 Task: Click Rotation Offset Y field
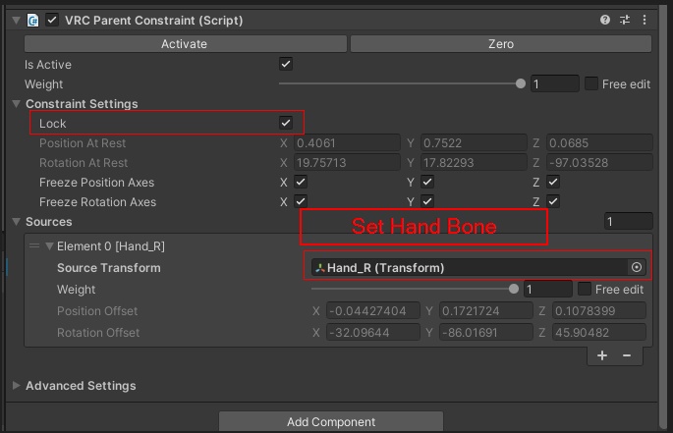[486, 332]
